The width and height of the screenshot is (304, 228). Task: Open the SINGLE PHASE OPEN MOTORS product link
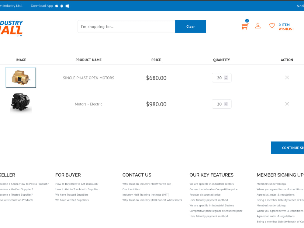click(x=88, y=78)
